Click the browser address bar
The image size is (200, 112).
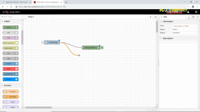pyautogui.click(x=102, y=7)
